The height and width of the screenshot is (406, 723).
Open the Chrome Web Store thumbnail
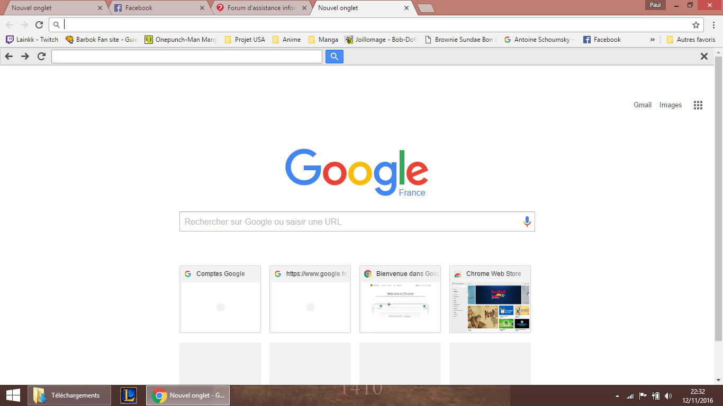490,299
